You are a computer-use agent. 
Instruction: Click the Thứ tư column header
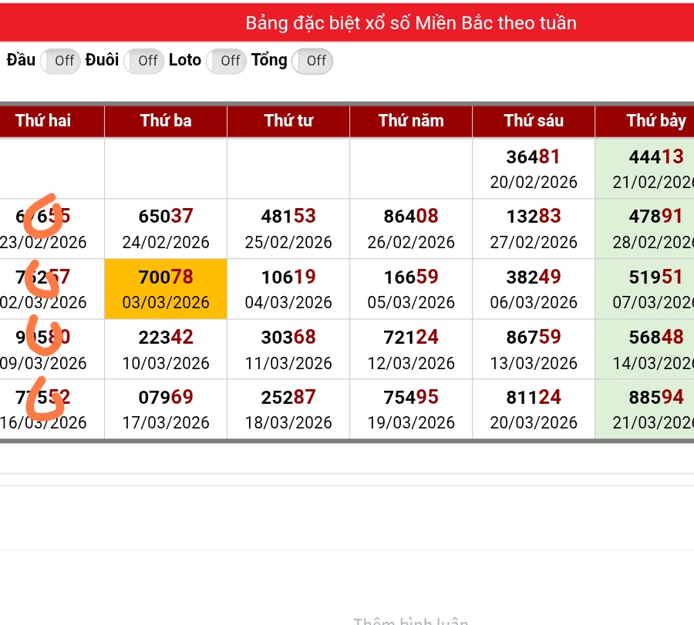[x=288, y=121]
